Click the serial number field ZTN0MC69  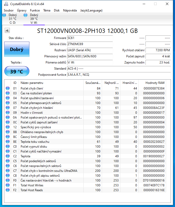tap(90, 44)
